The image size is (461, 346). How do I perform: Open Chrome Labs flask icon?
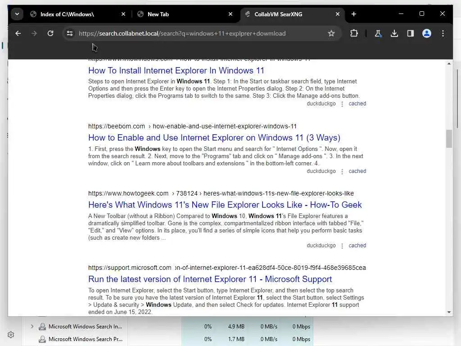pos(378,33)
